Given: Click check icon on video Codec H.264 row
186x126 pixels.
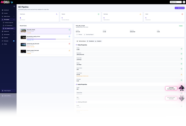Looking at the screenshot, I should click(181, 49).
